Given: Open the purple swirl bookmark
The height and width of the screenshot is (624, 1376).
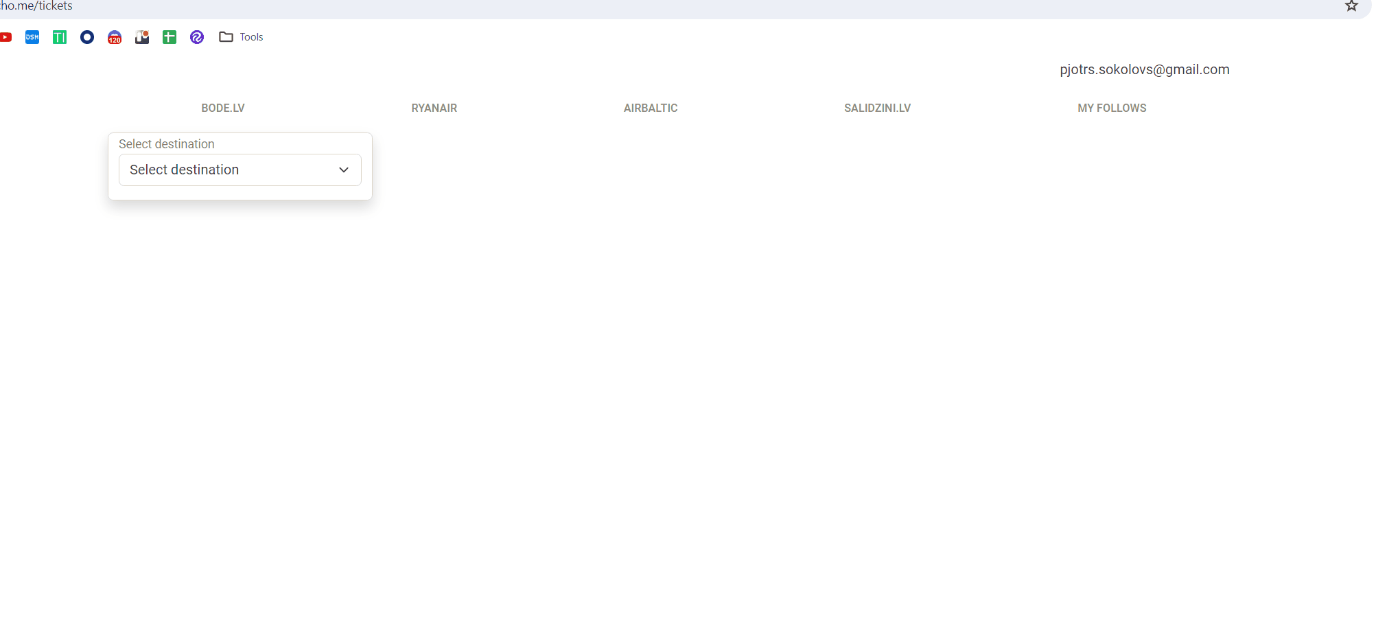Looking at the screenshot, I should 197,37.
